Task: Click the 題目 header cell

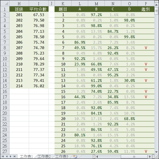Action: (x=63, y=9)
